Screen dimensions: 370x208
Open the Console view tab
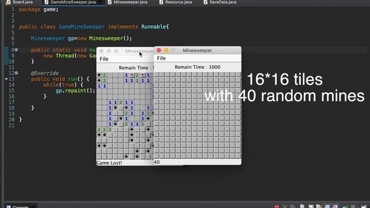point(21,207)
